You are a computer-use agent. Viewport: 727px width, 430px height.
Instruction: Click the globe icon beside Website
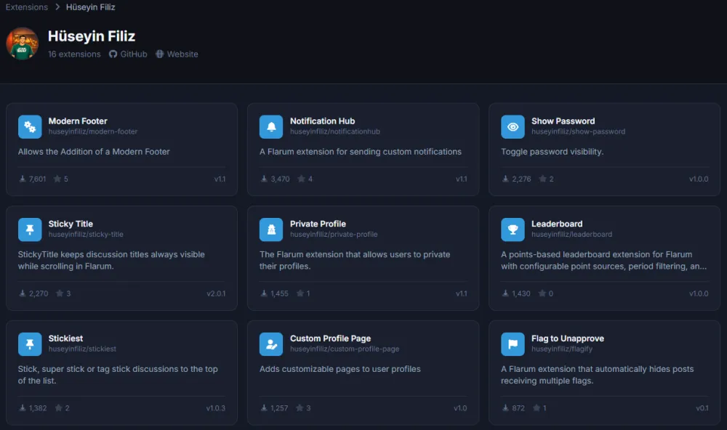[x=159, y=54]
